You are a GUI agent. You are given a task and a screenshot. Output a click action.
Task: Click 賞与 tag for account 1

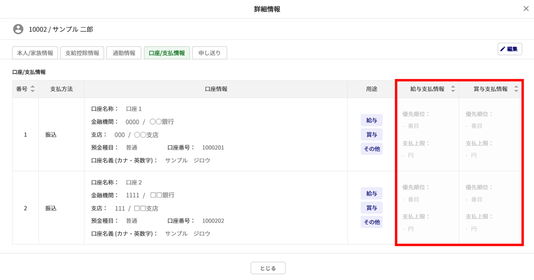371,134
